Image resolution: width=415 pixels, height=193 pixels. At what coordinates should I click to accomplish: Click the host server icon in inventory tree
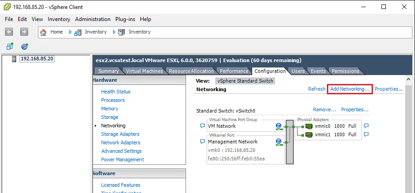click(x=14, y=59)
